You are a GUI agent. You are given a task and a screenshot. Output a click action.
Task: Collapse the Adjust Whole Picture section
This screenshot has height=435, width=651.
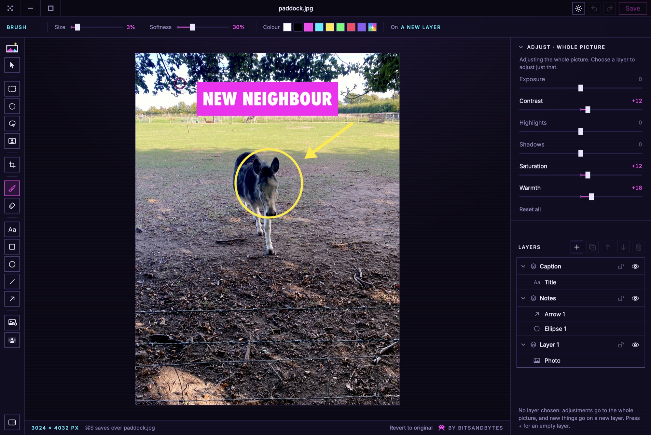pos(521,47)
